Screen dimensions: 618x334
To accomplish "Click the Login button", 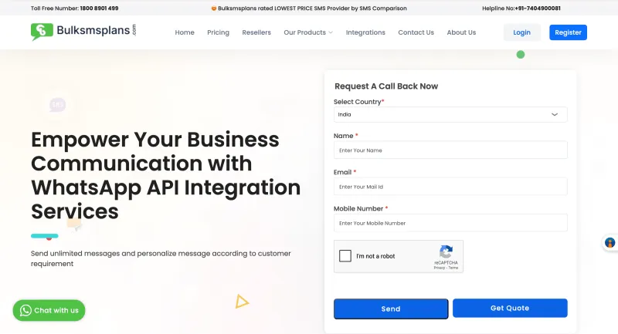I will tap(521, 32).
